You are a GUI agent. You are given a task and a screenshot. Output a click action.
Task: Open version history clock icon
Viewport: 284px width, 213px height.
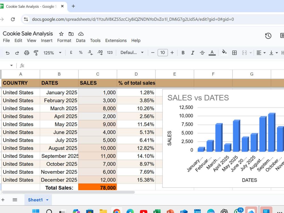[x=268, y=36]
